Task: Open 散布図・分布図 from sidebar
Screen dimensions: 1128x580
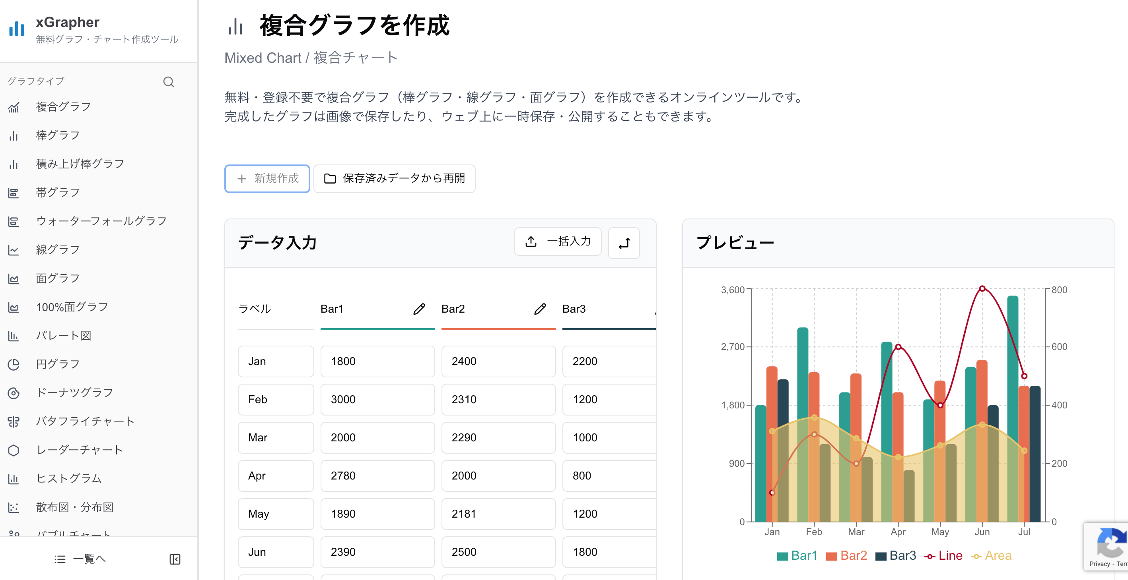Action: click(75, 507)
